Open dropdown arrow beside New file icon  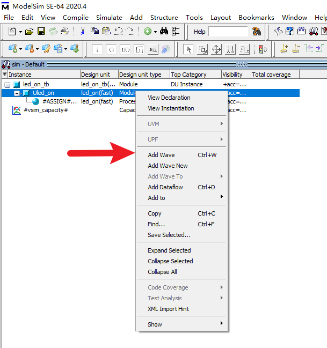click(20, 32)
